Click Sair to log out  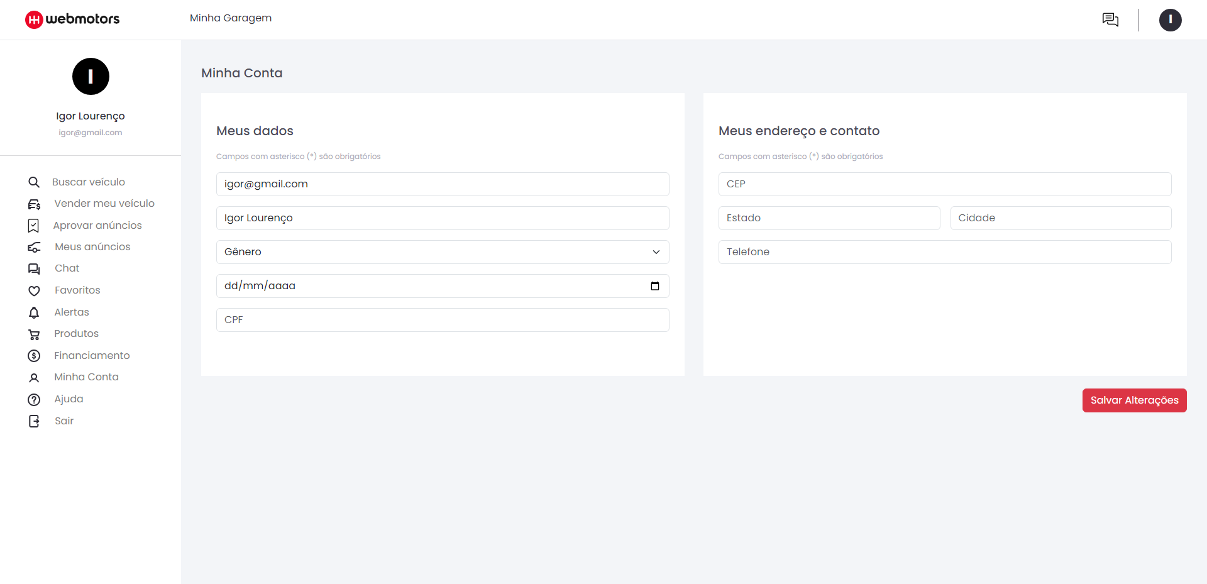(x=64, y=421)
